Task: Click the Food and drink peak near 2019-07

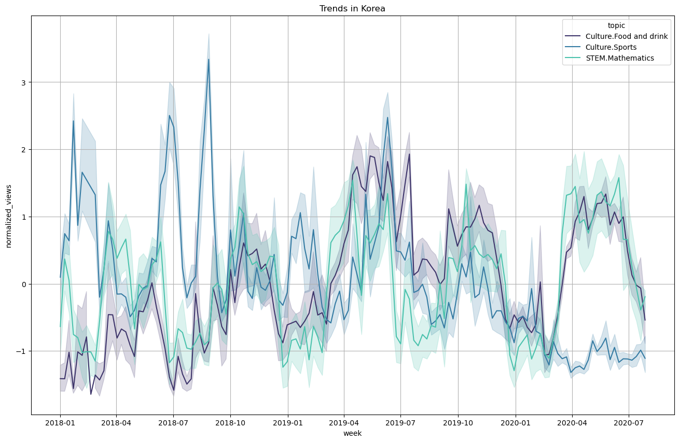Action: 409,154
